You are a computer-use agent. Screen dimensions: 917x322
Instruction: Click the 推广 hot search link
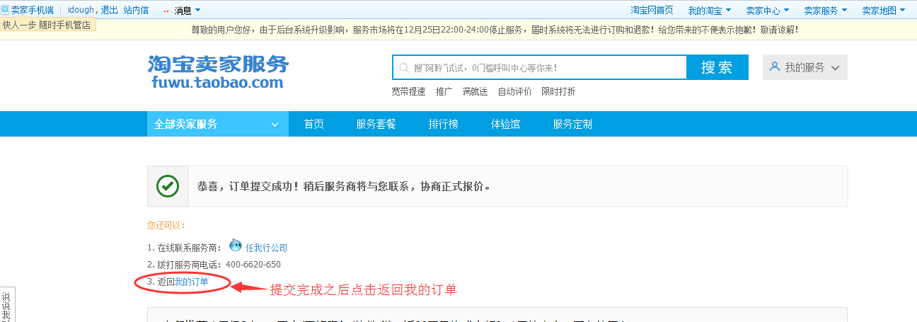(444, 91)
